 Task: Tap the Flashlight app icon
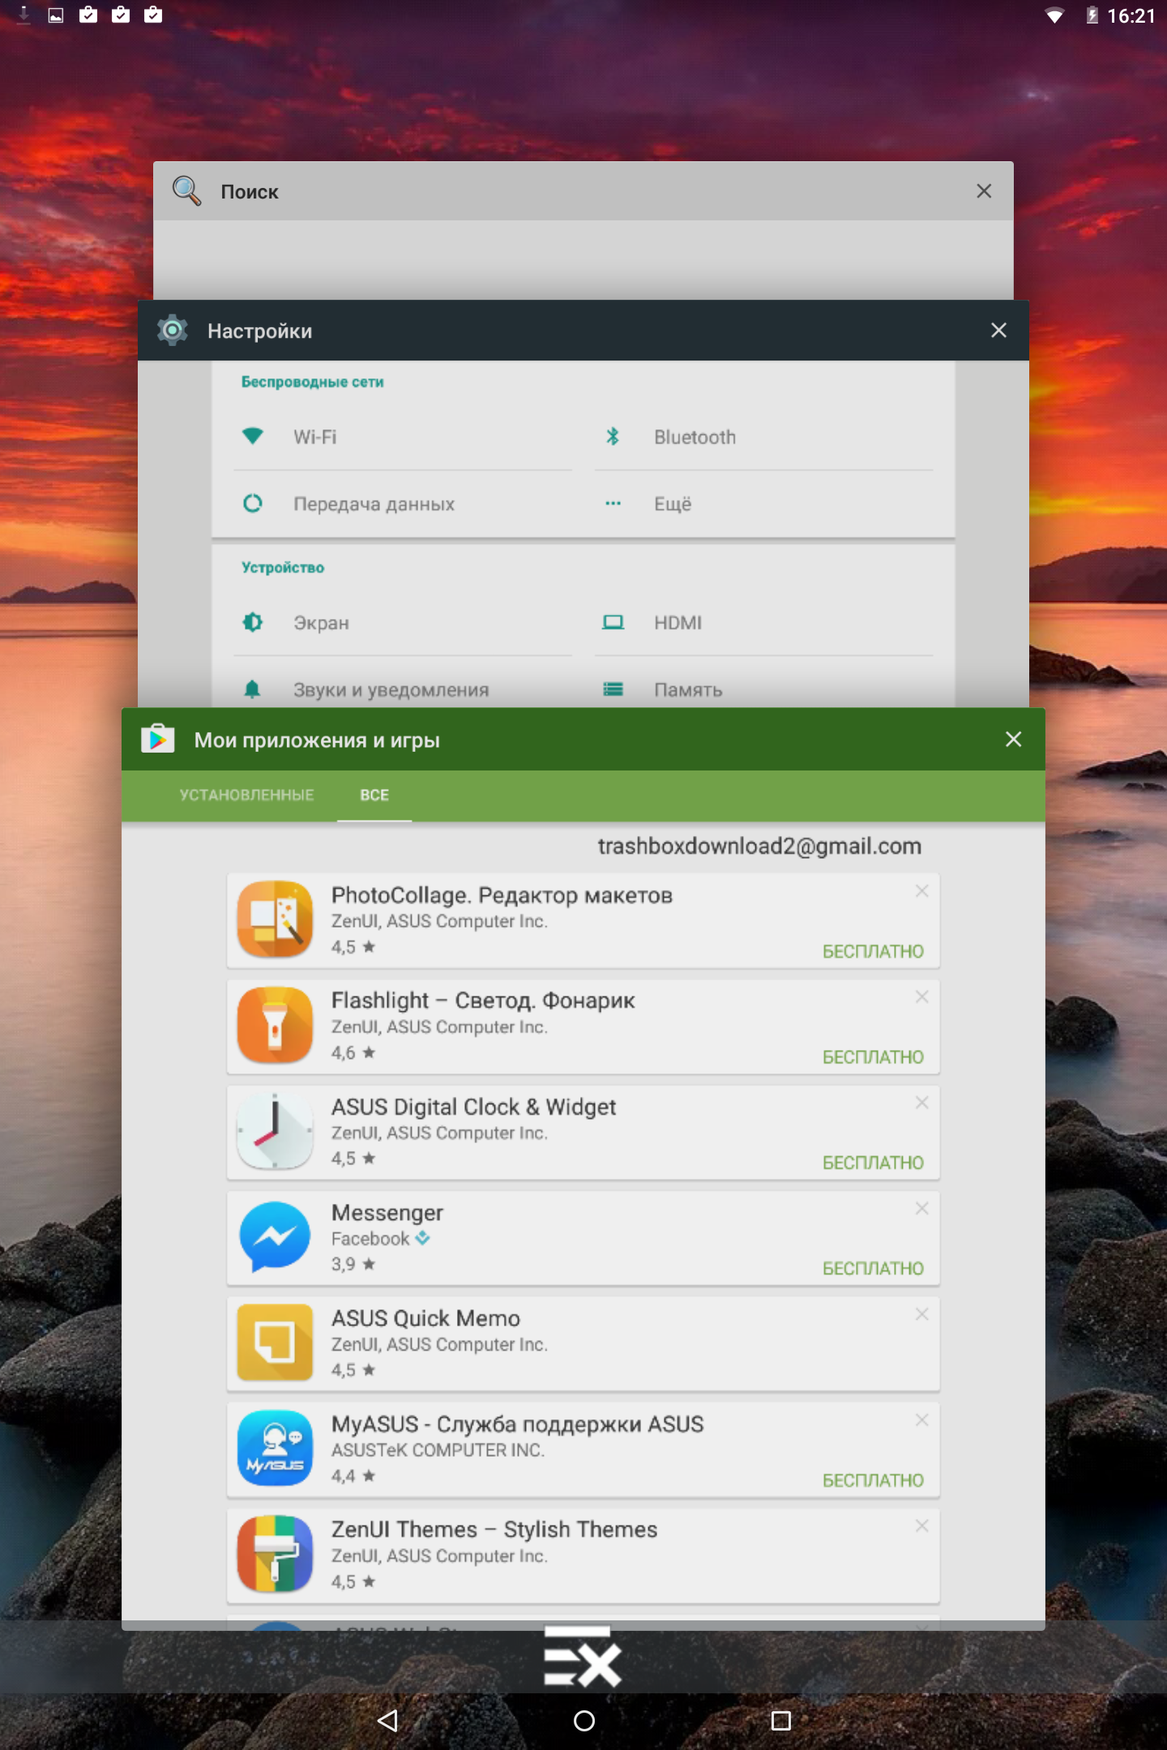[x=275, y=1026]
